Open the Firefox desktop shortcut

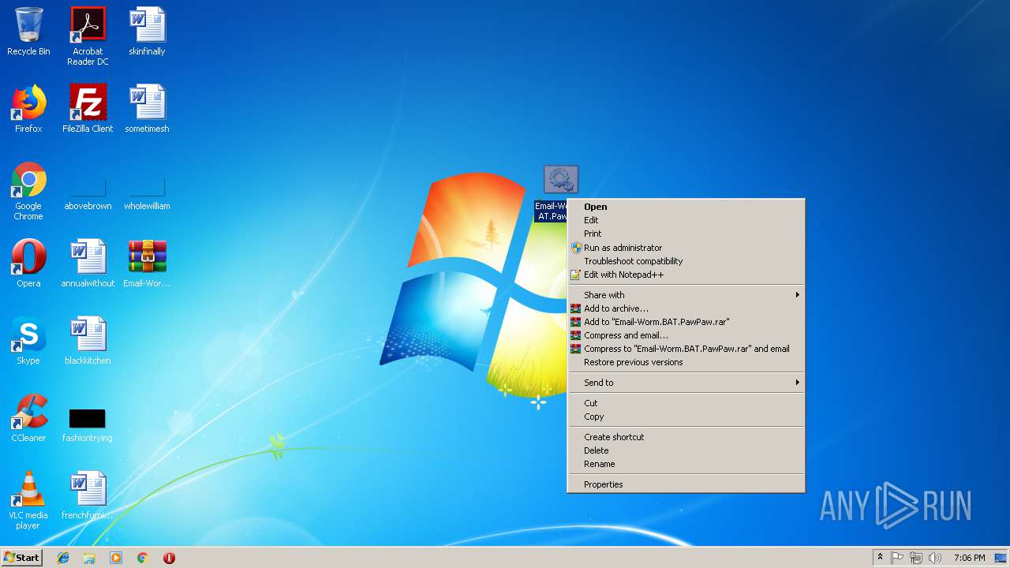pos(28,109)
